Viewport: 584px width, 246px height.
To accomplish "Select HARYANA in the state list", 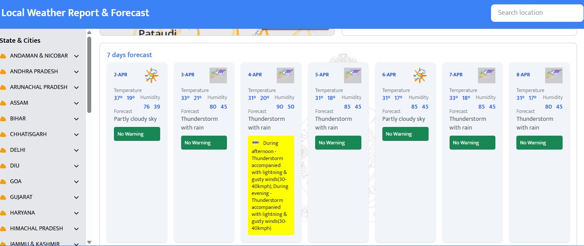I will 23,213.
